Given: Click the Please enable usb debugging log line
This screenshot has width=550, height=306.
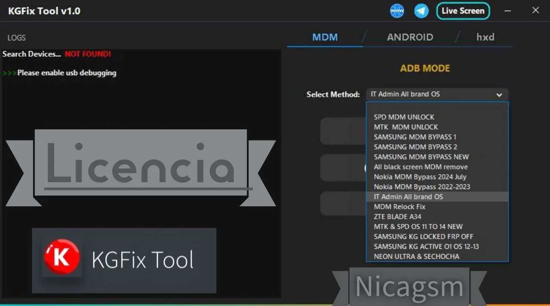Looking at the screenshot, I should (x=67, y=73).
